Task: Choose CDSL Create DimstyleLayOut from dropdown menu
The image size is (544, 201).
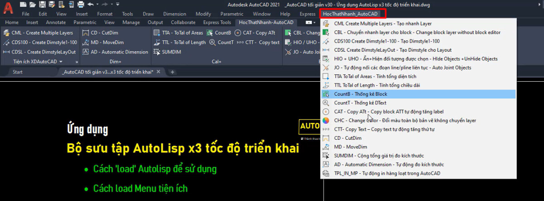Action: point(418,50)
